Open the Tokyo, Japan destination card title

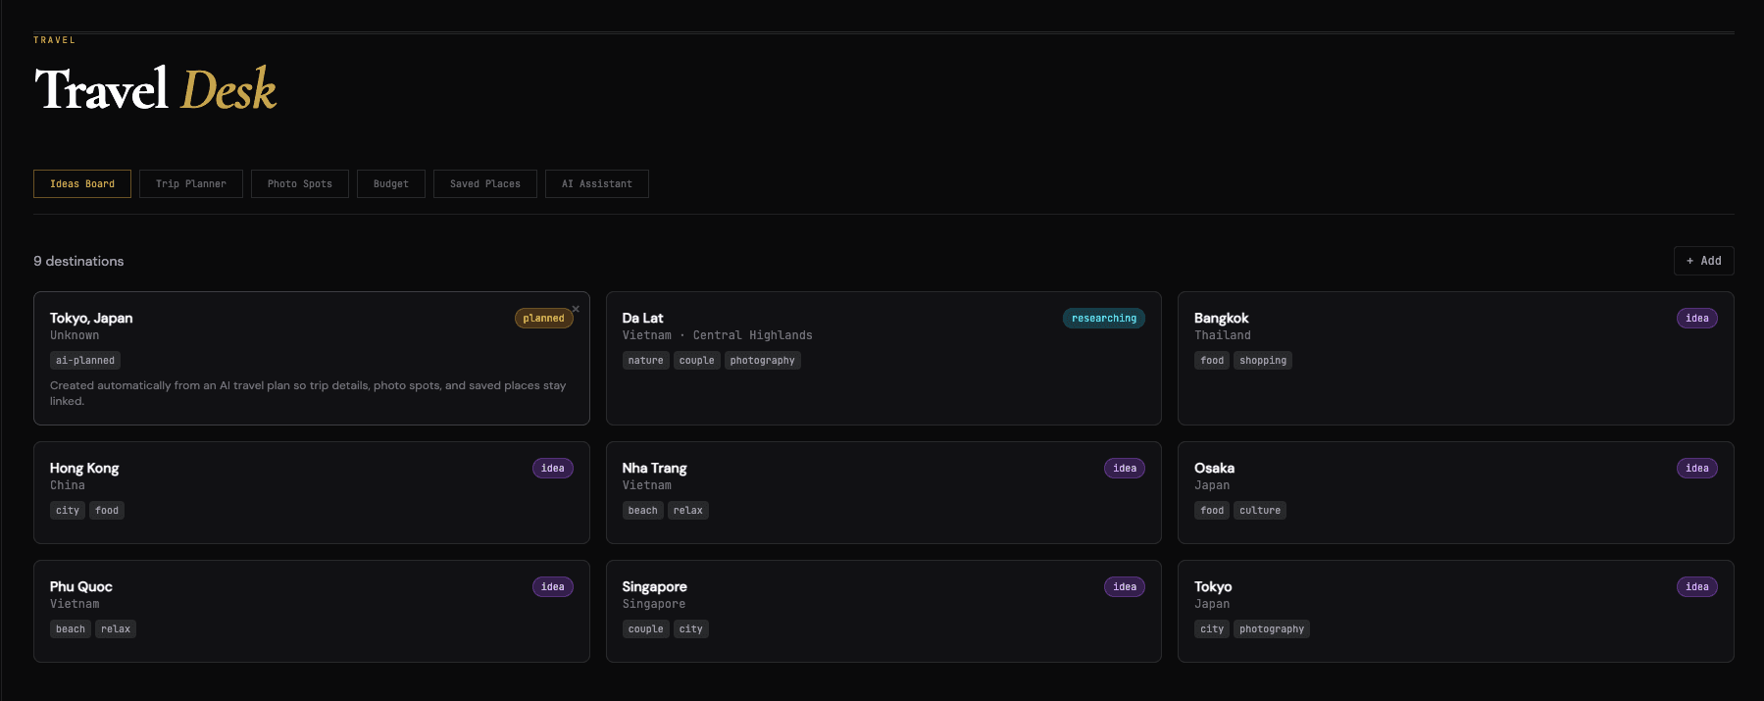coord(91,318)
